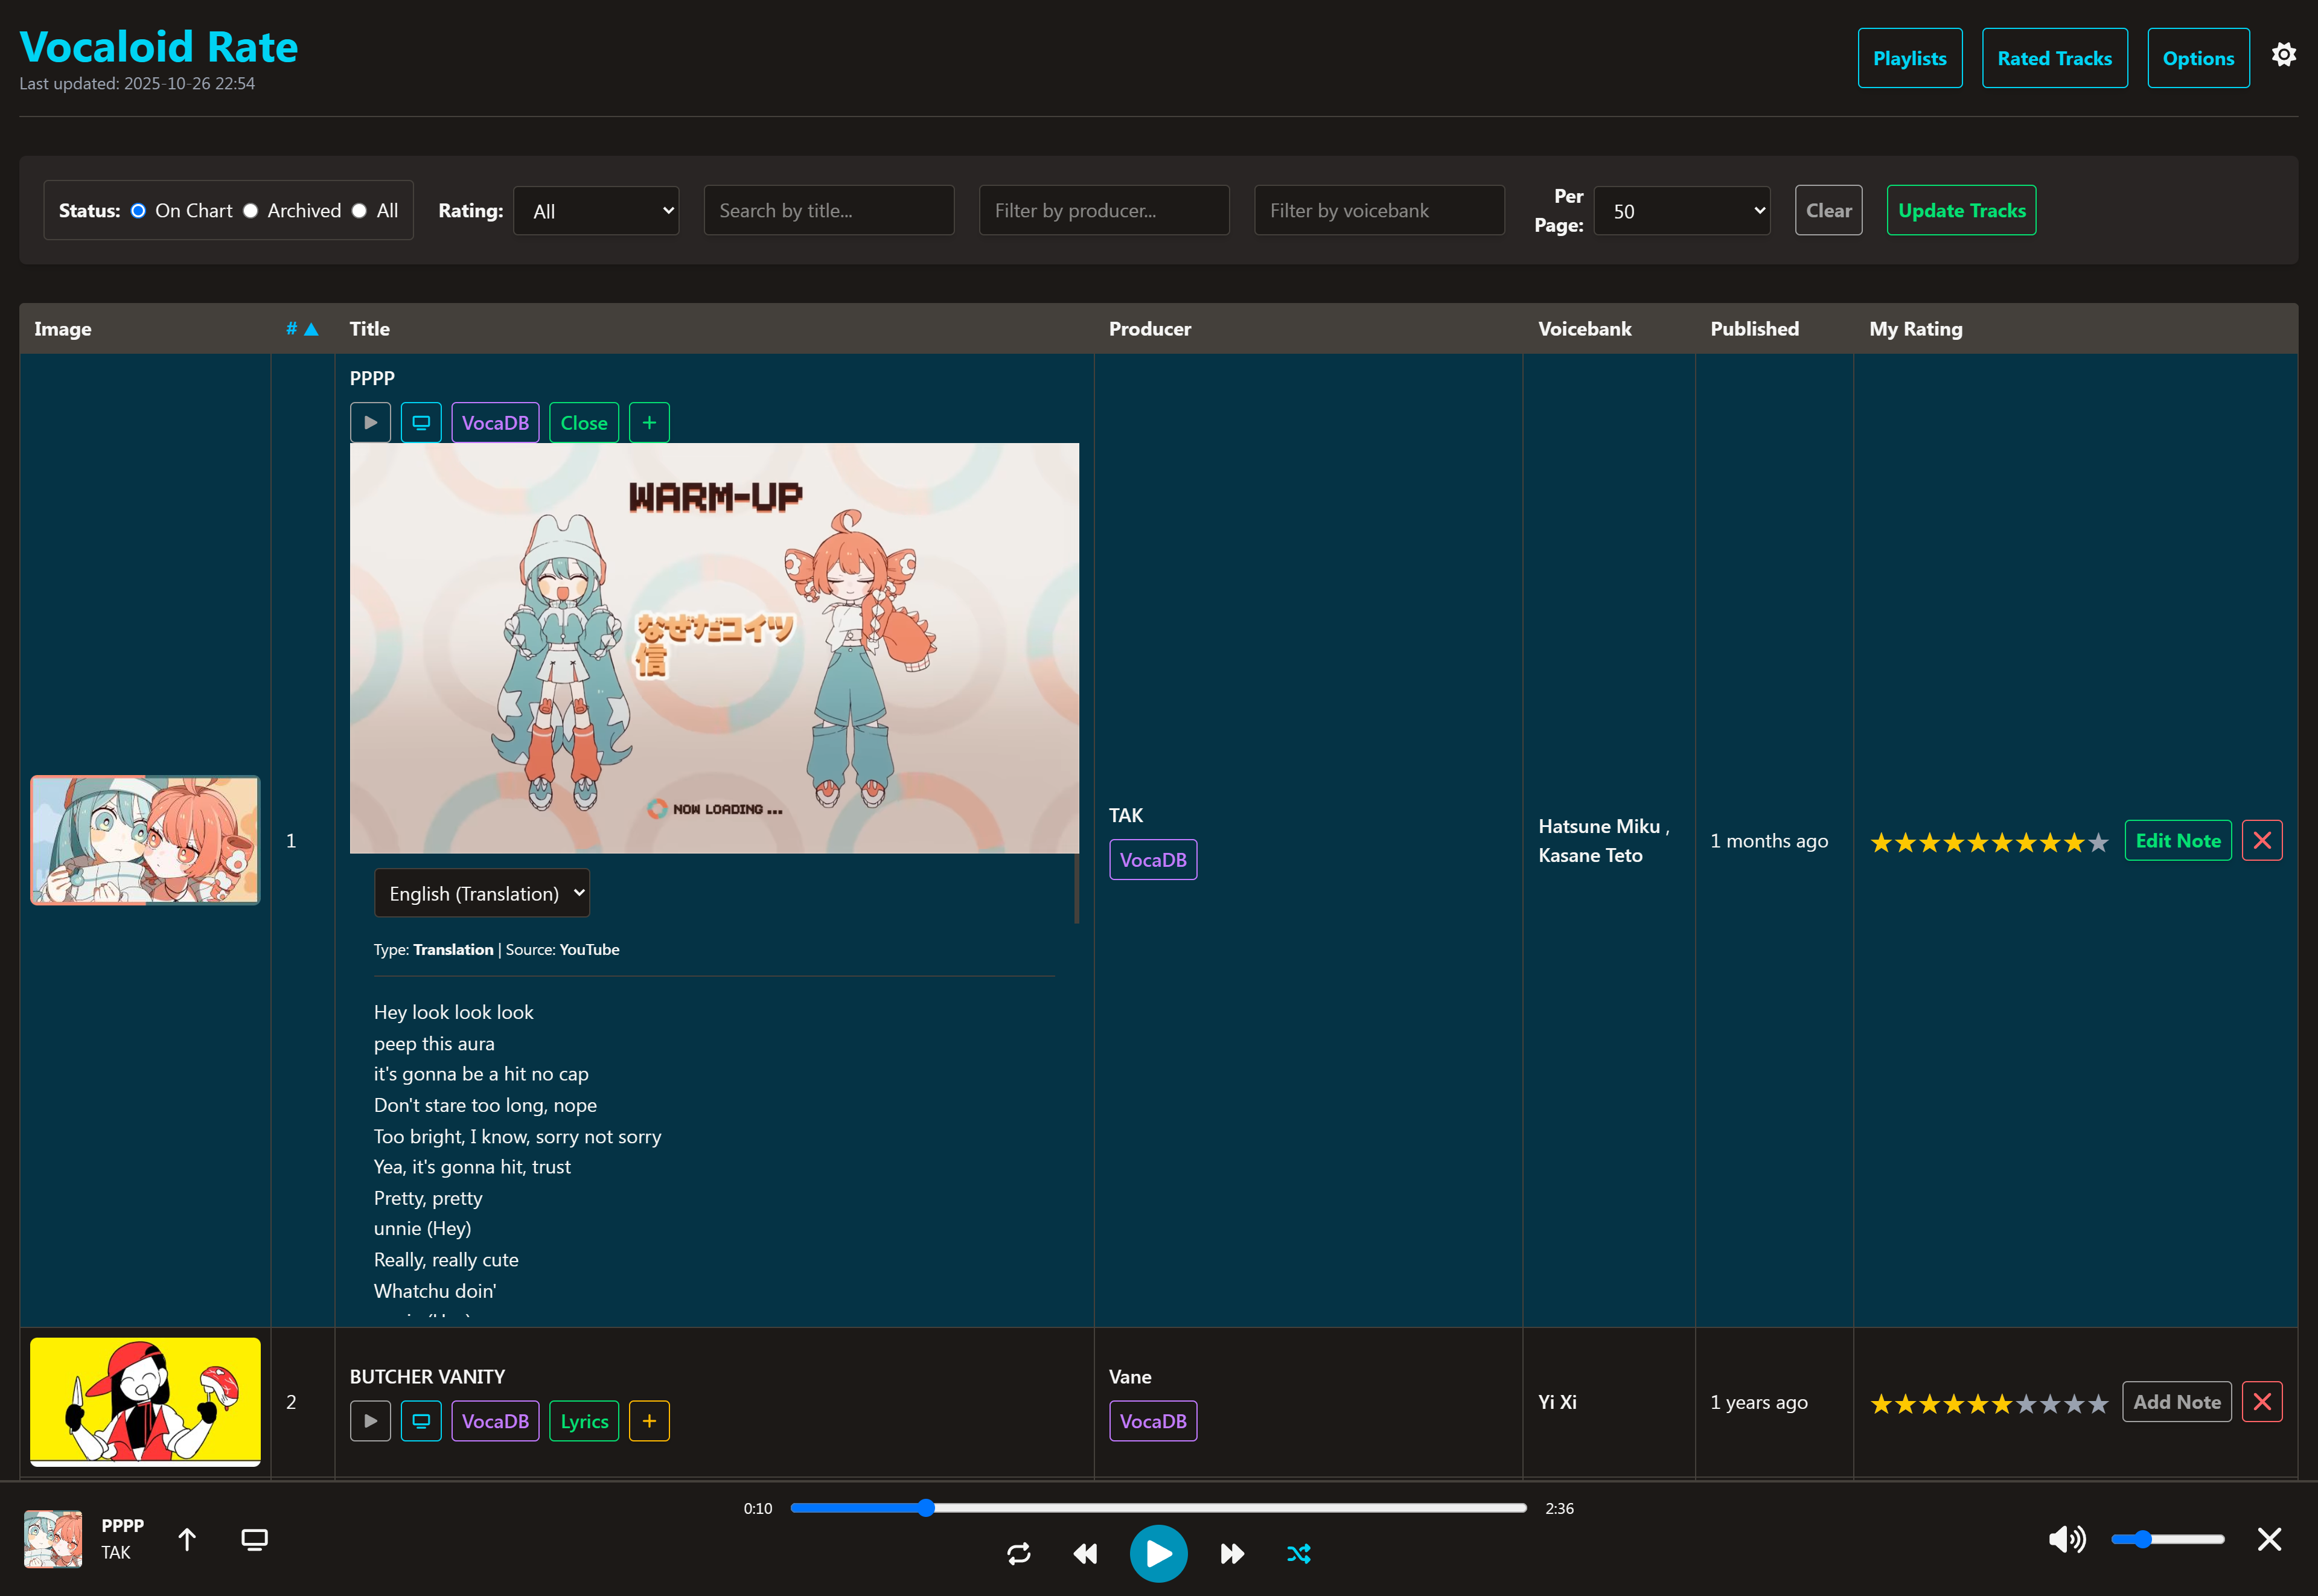2318x1596 pixels.
Task: Click the Clear filters button
Action: tap(1828, 210)
